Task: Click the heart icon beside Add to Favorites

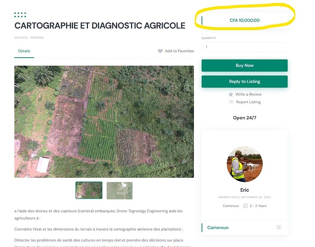Action: [160, 51]
